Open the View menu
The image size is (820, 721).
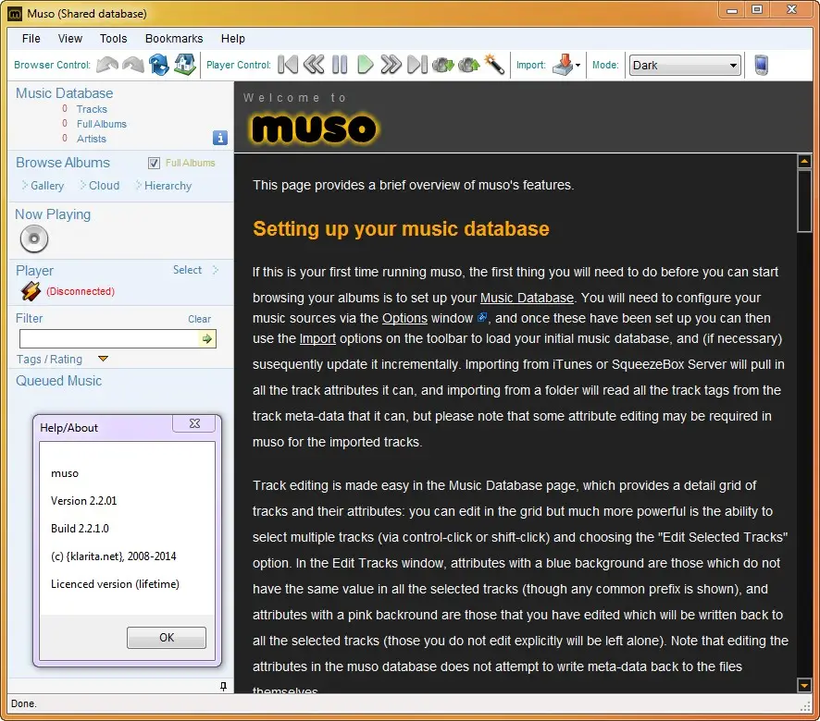point(70,39)
